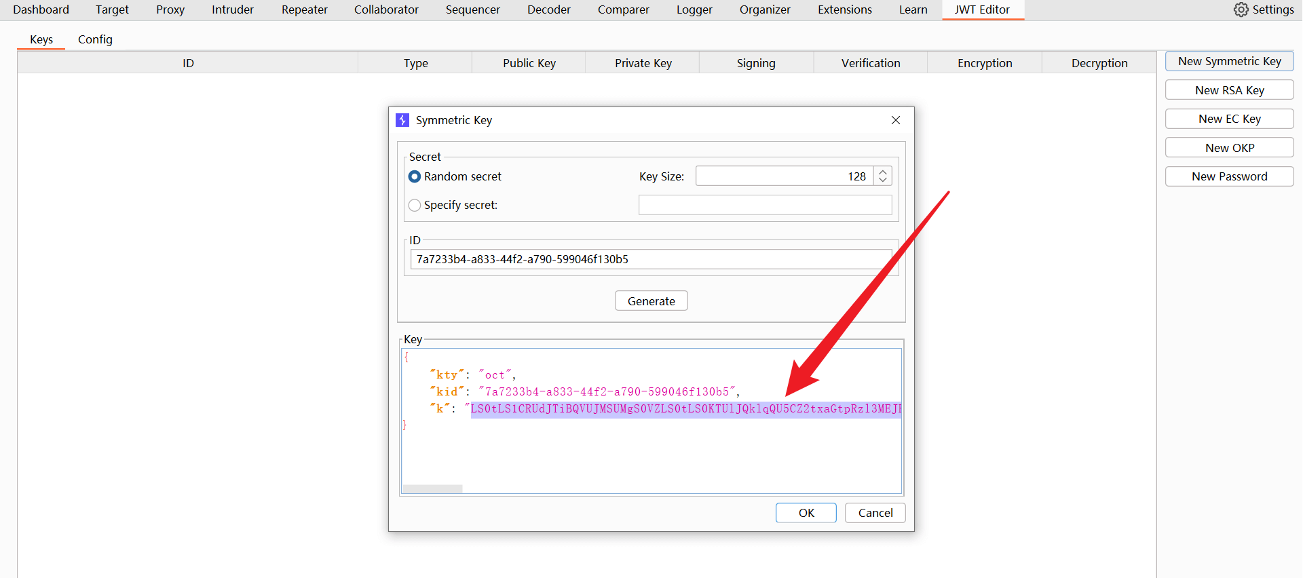Focus the Specify secret text field
The image size is (1303, 578).
pyautogui.click(x=765, y=205)
